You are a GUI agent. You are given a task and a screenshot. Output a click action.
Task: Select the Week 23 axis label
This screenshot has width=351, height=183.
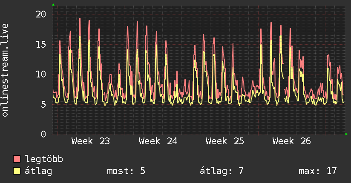tap(91, 141)
